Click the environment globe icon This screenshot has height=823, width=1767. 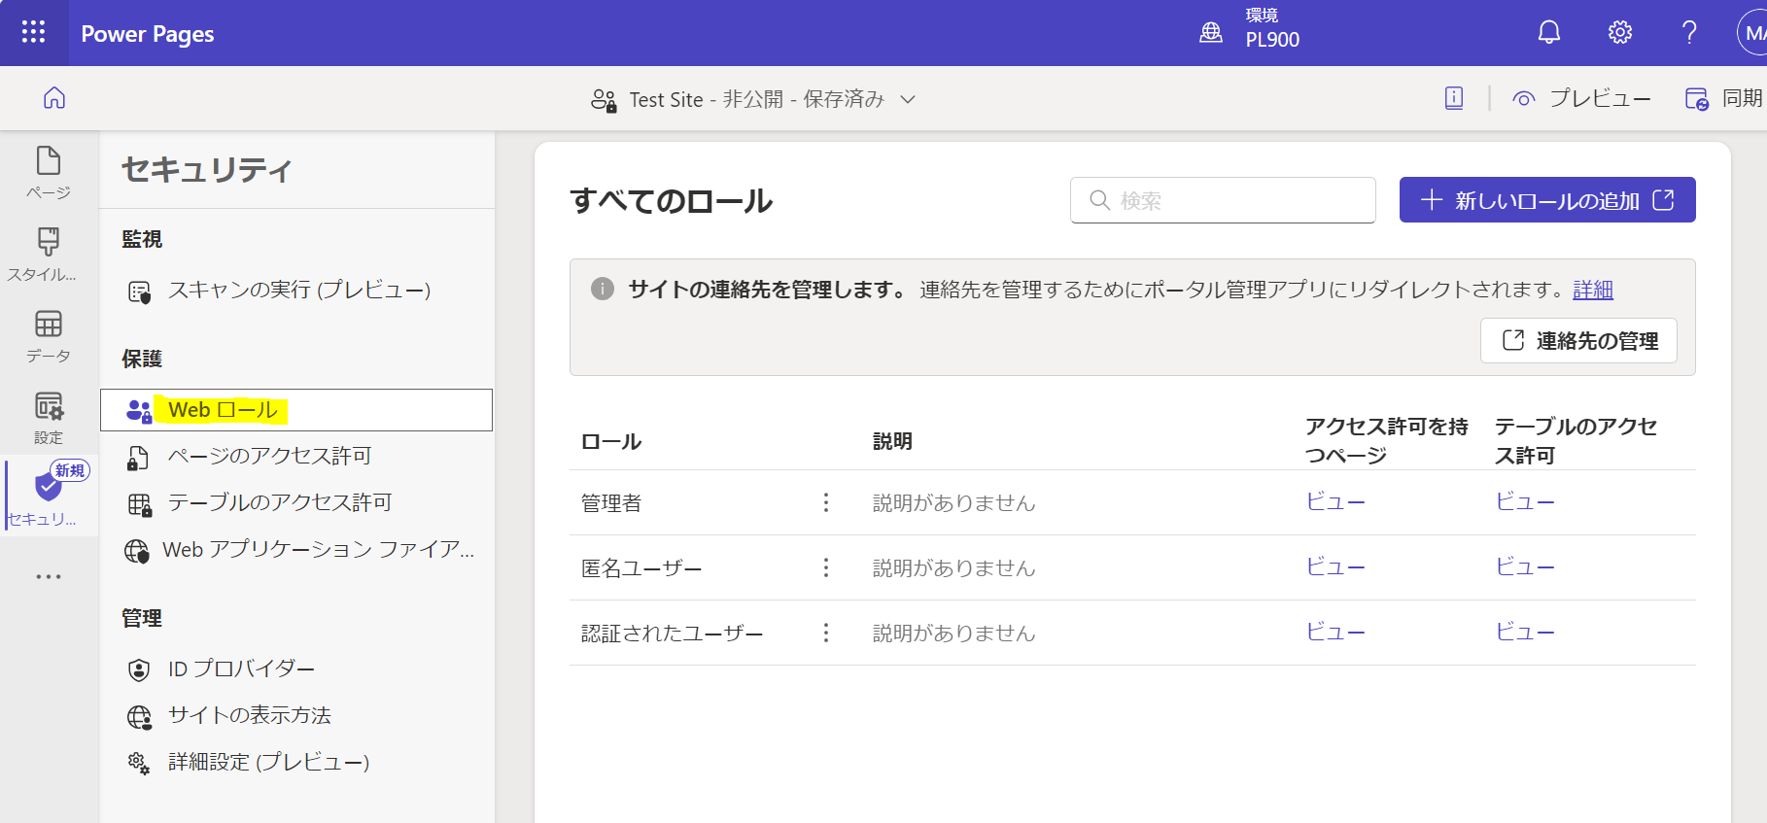click(x=1211, y=33)
